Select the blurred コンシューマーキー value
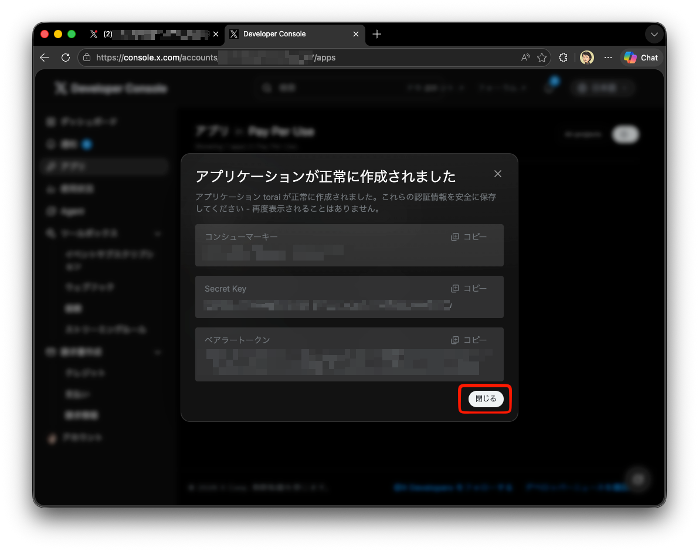Viewport: 699px width, 551px height. tap(273, 253)
